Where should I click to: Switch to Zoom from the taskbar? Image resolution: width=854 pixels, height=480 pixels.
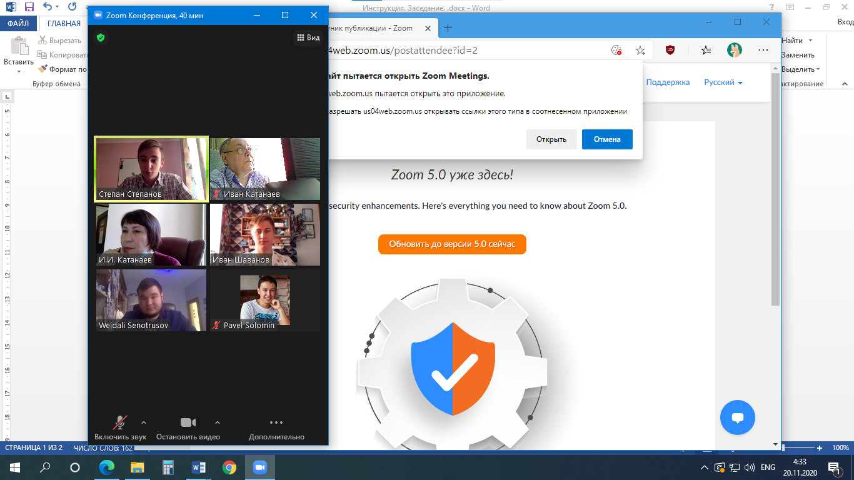259,467
